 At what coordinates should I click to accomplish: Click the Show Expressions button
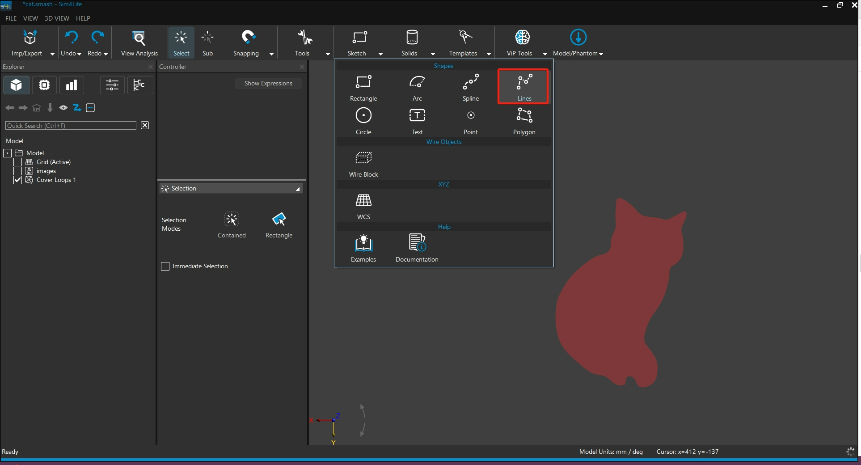[268, 84]
